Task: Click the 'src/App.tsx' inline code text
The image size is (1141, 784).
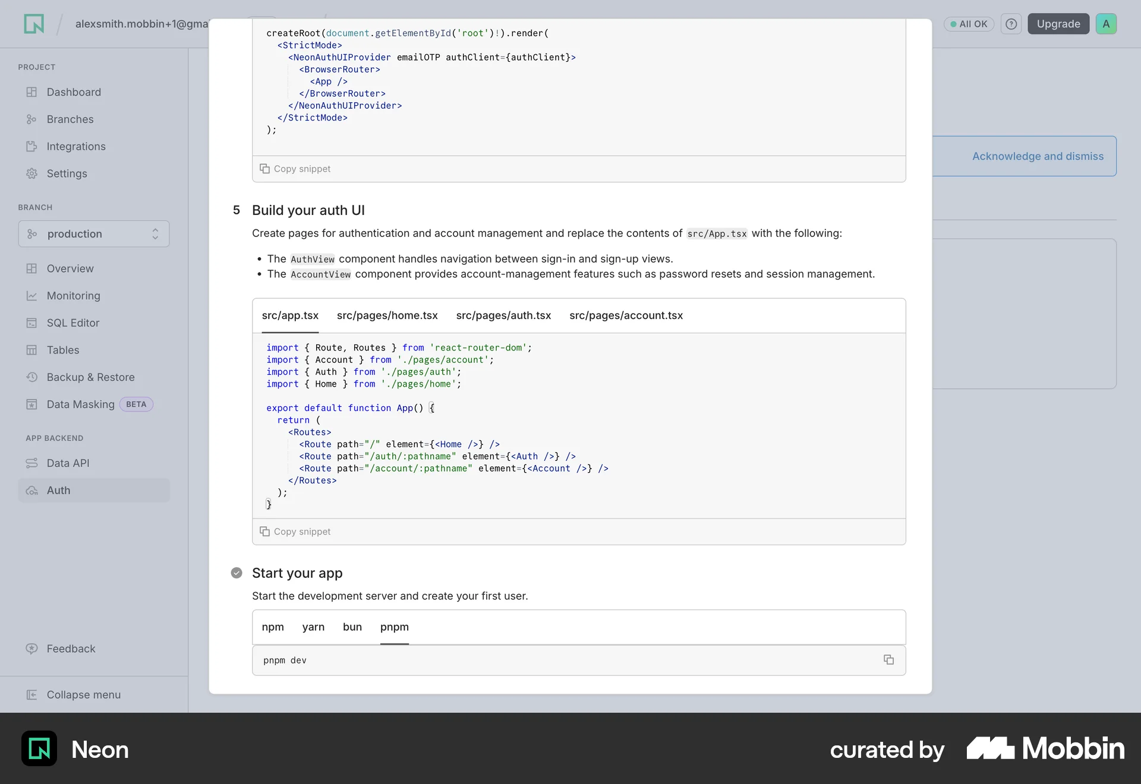Action: [x=717, y=234]
